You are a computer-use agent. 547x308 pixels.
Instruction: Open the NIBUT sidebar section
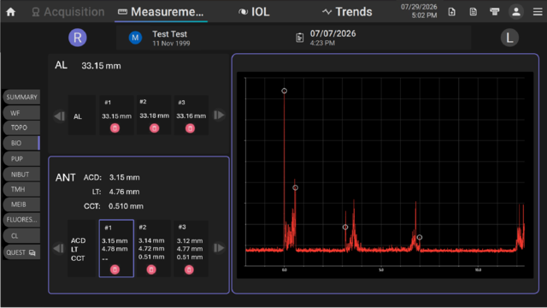[21, 175]
